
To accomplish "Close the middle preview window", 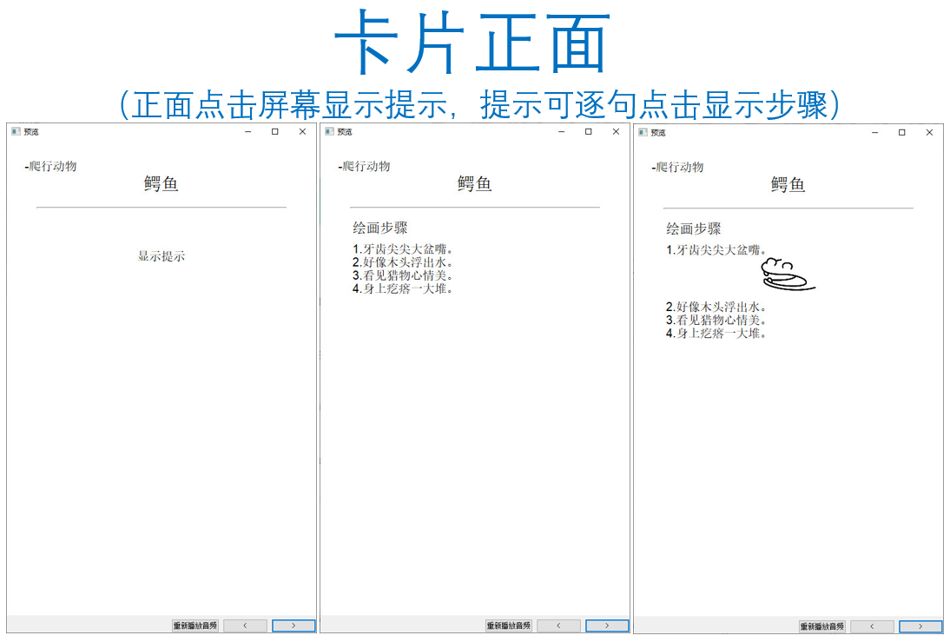I will coord(617,131).
